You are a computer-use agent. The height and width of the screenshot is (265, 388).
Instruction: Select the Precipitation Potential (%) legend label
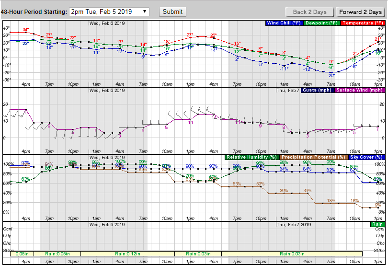coord(313,157)
